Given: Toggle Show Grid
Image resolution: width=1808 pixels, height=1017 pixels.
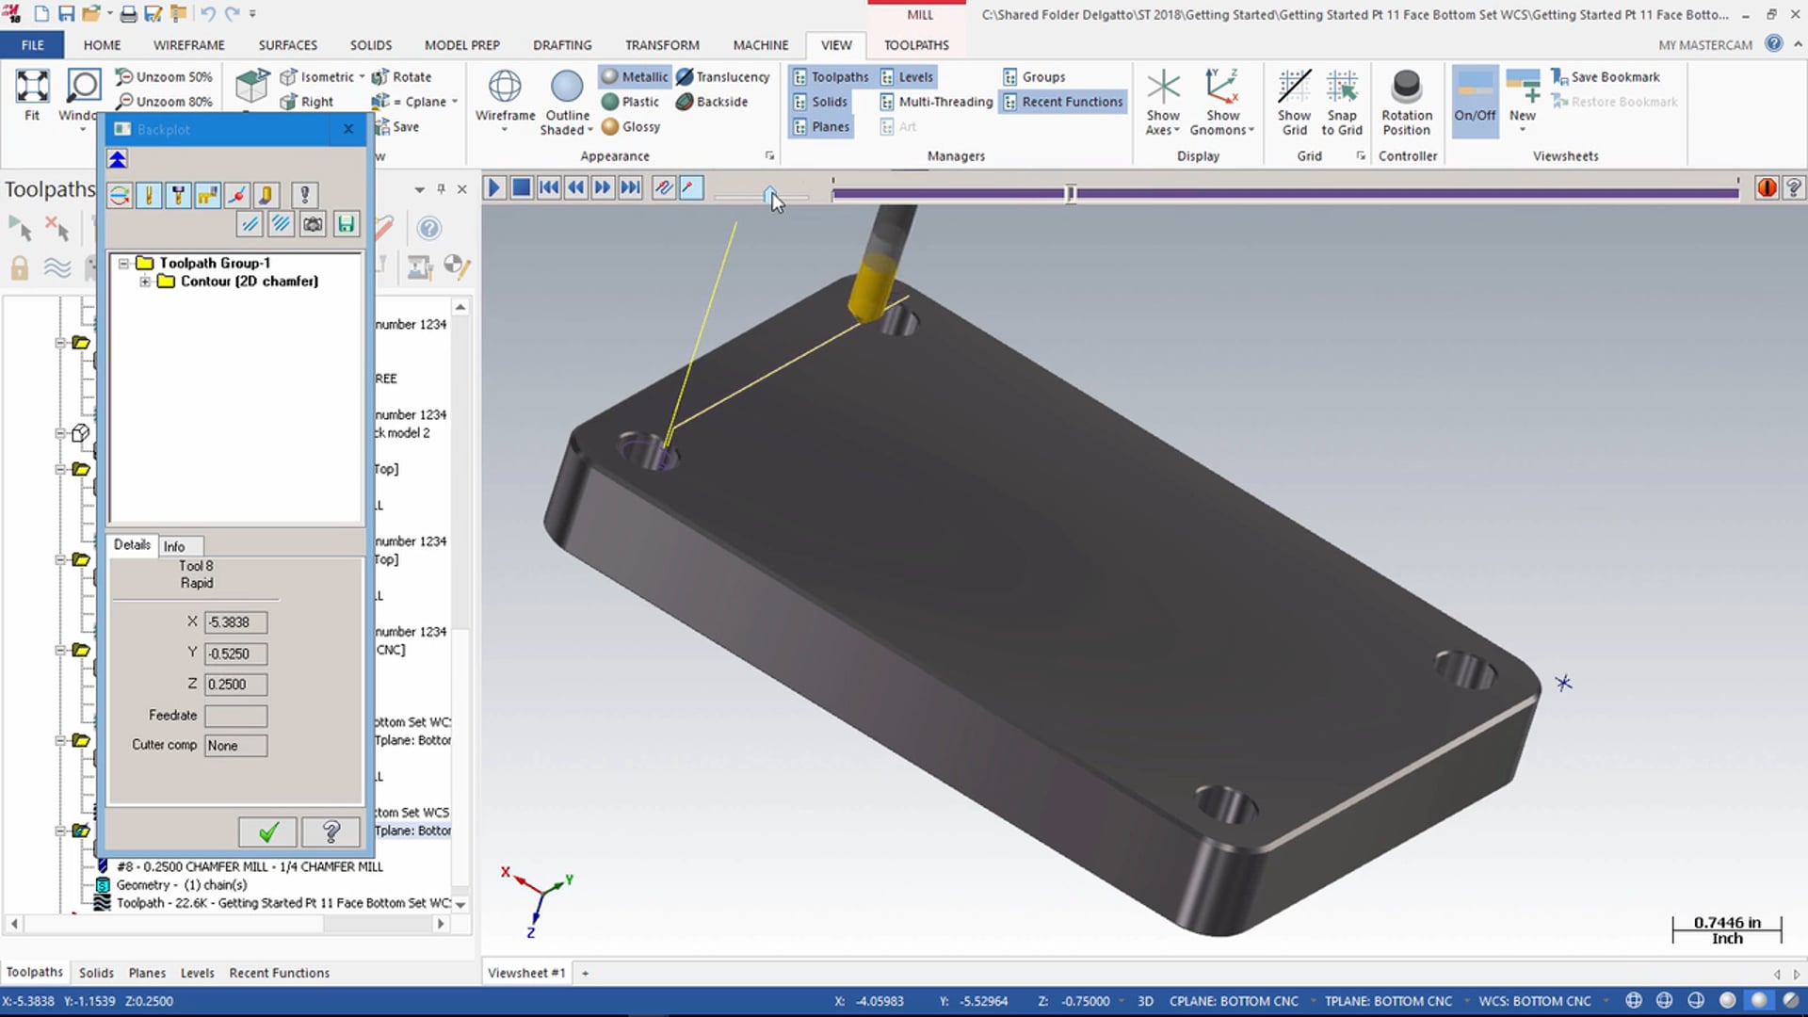Looking at the screenshot, I should [1294, 102].
